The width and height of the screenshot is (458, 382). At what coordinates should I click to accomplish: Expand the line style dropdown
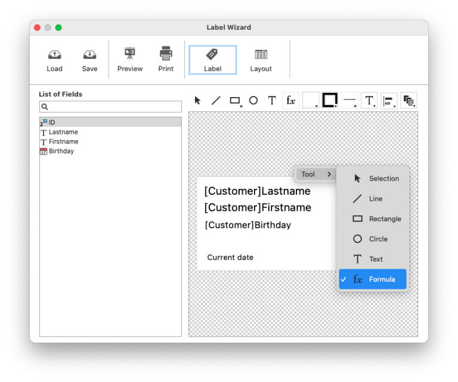tap(350, 101)
